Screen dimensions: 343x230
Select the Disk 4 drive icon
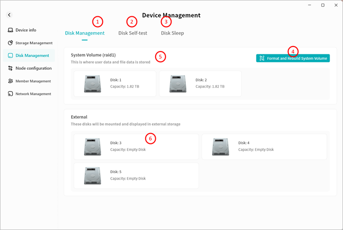(x=221, y=146)
